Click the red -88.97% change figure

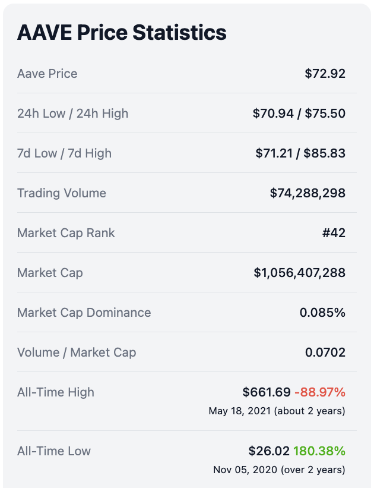pyautogui.click(x=320, y=392)
